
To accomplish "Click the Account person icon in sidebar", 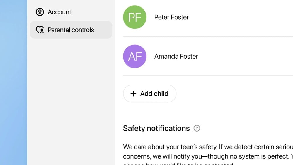I will (x=40, y=12).
